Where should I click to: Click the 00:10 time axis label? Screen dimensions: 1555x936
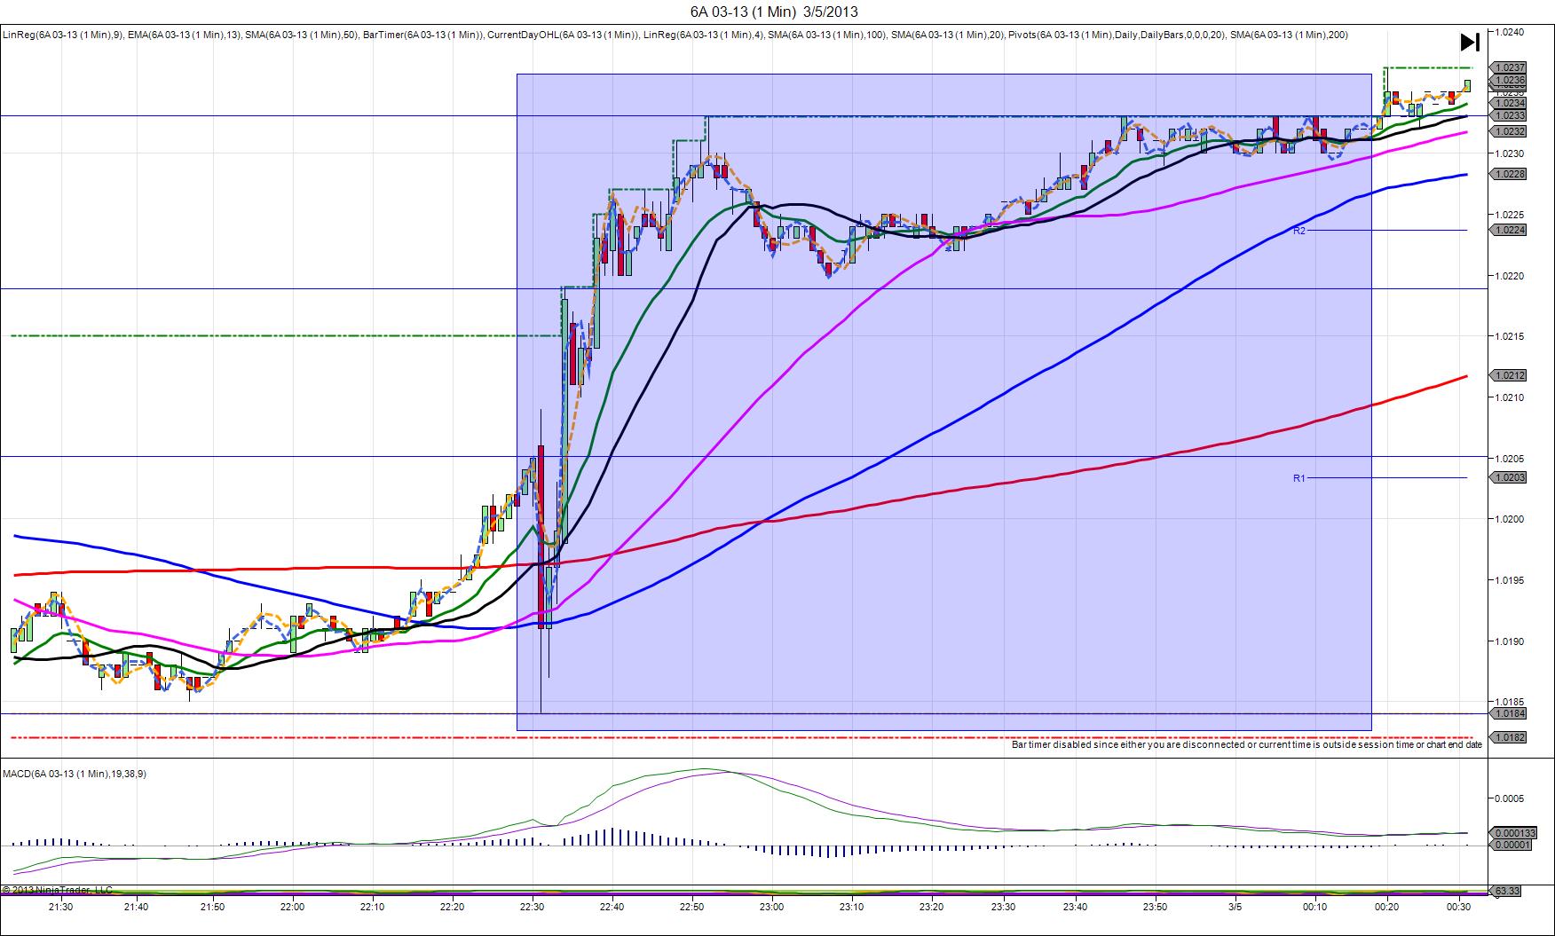[x=1315, y=907]
